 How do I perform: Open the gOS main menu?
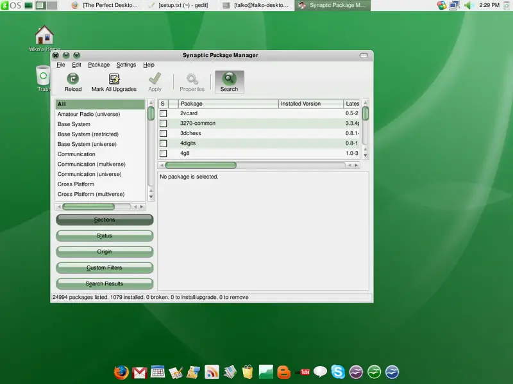tap(11, 5)
